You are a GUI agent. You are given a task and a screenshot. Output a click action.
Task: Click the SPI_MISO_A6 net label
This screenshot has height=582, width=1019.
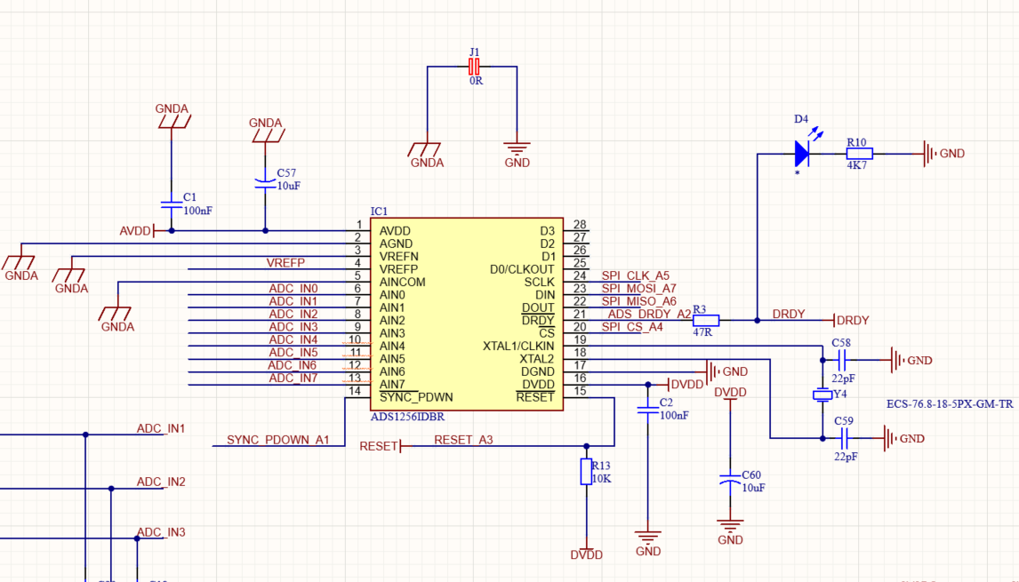tap(638, 301)
